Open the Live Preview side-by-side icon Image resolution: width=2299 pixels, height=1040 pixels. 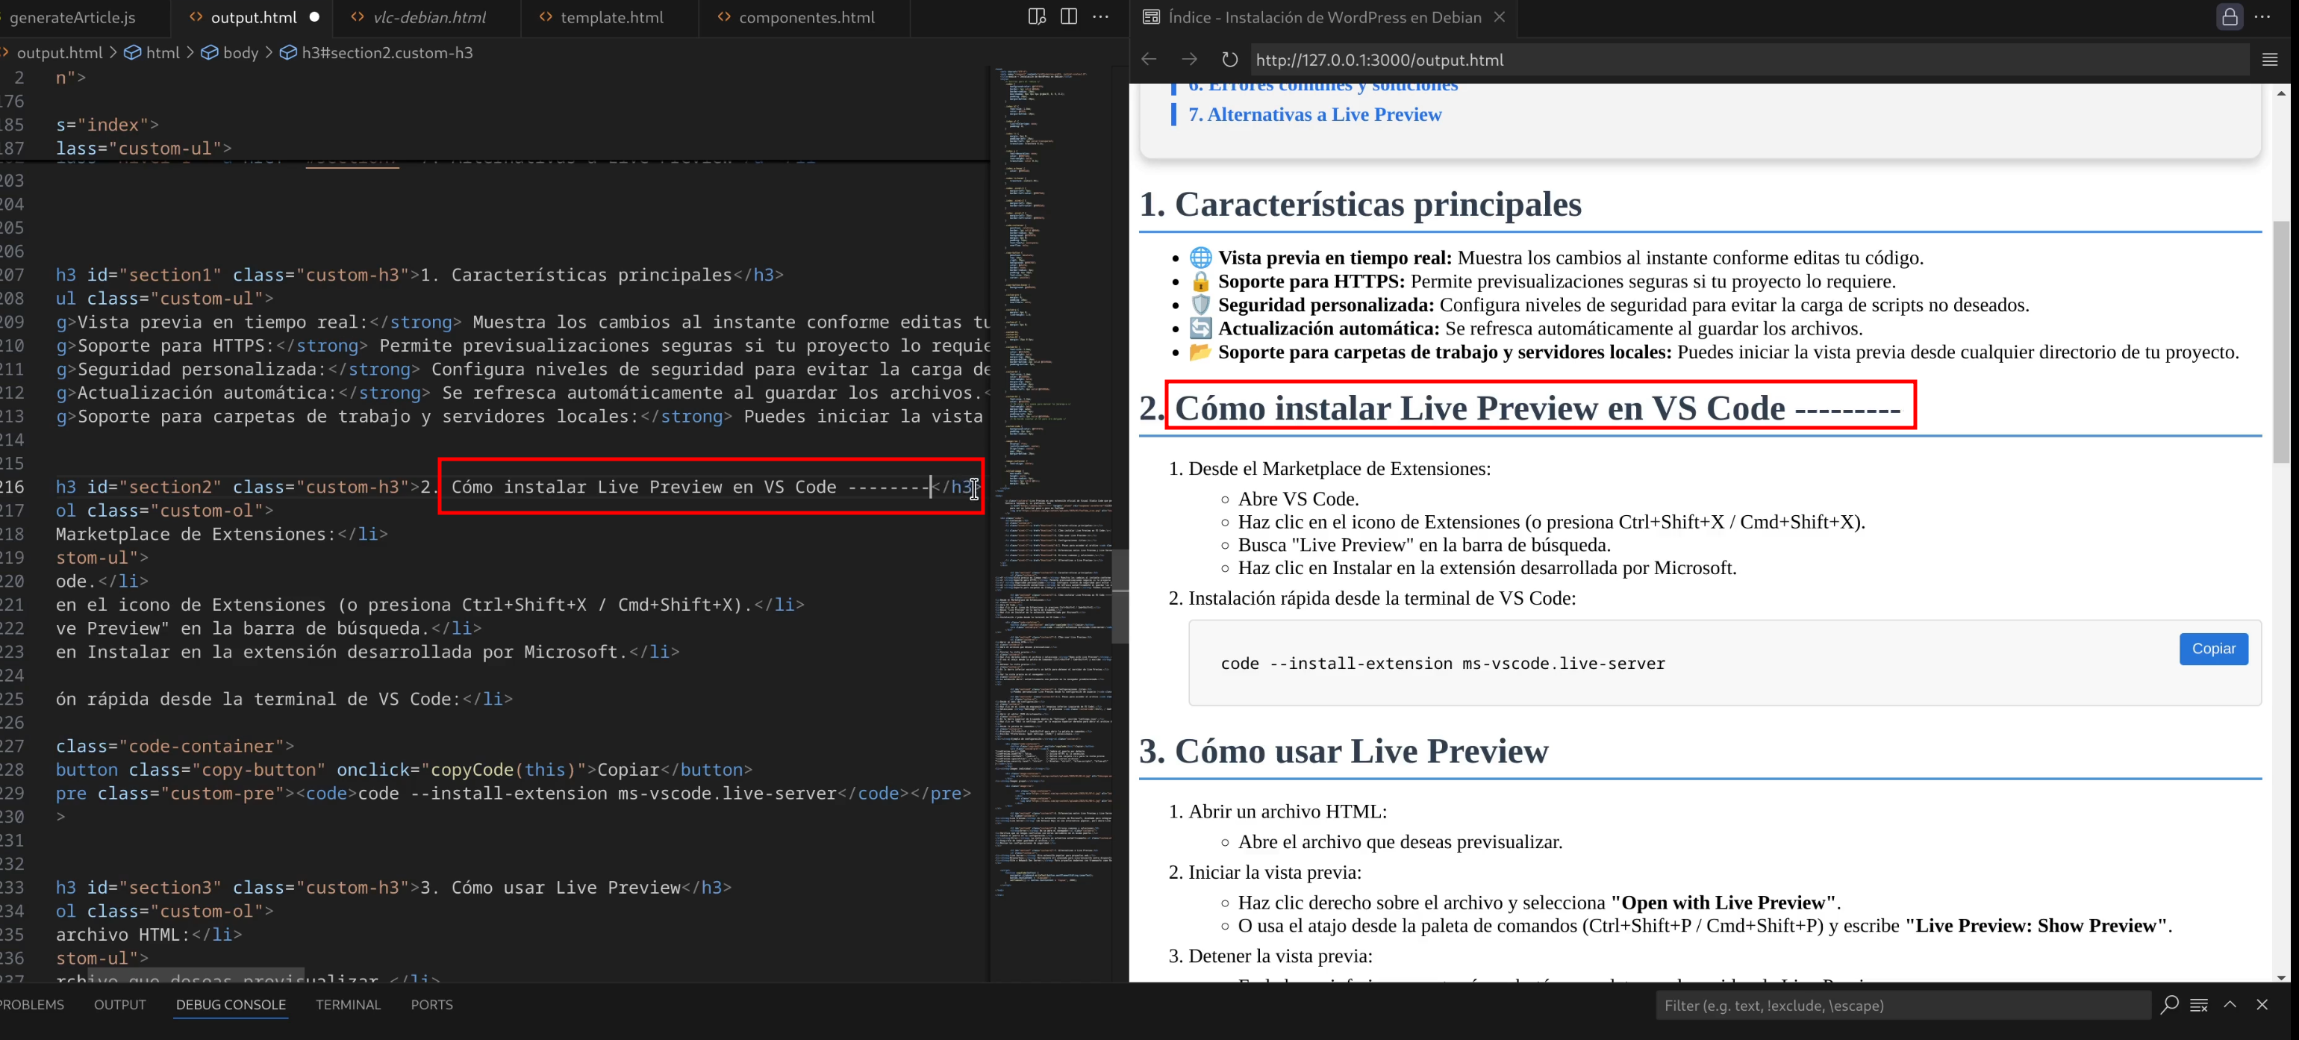pos(1036,17)
